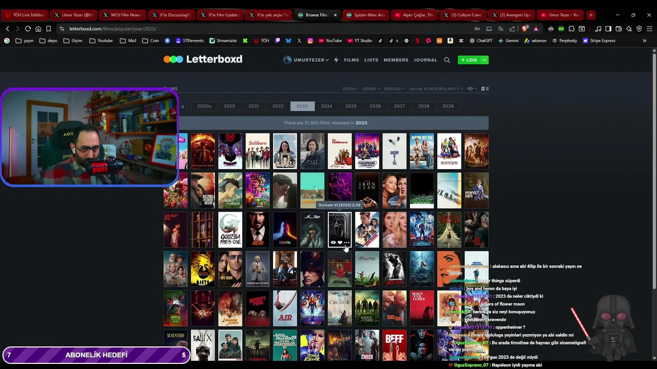Open the Letterboxd activity lightning icon
The width and height of the screenshot is (657, 369).
point(336,60)
